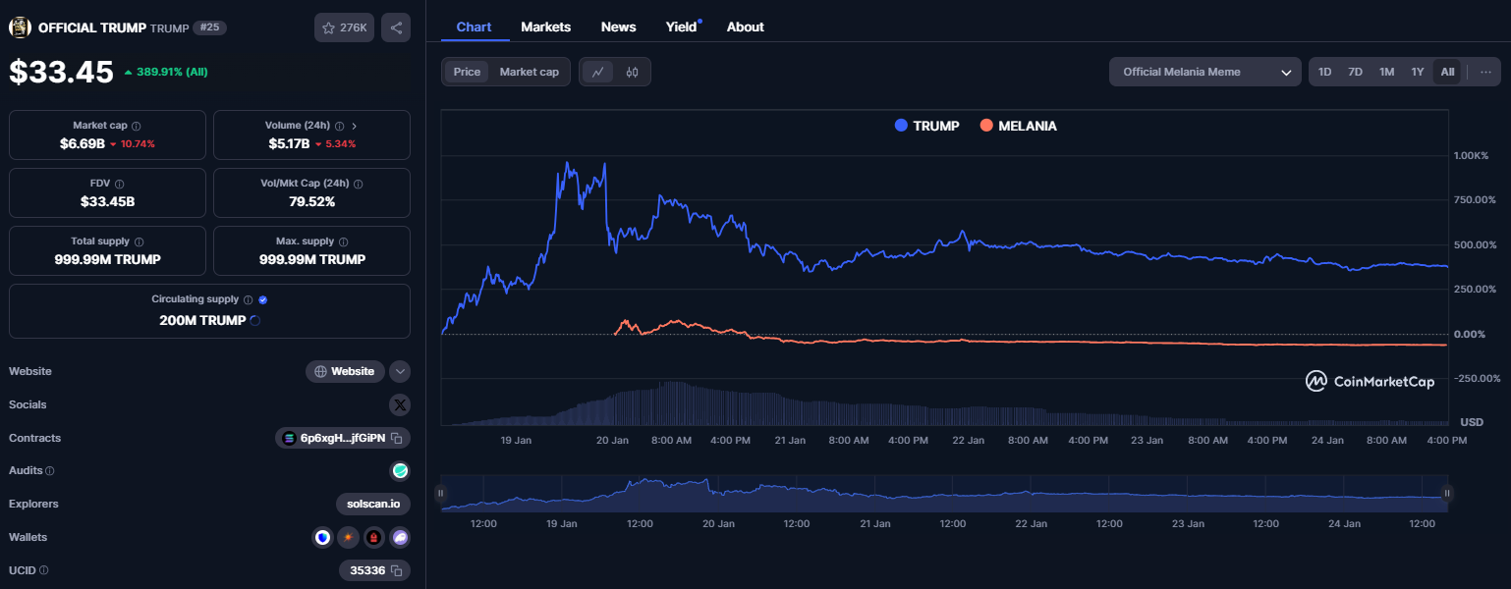Add TRUMP to watchlist with star button
This screenshot has height=589, width=1511.
click(344, 27)
